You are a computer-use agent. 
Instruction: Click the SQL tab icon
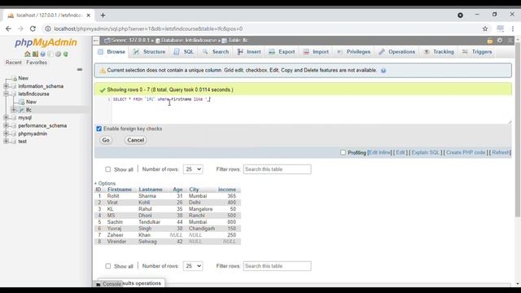pos(177,52)
